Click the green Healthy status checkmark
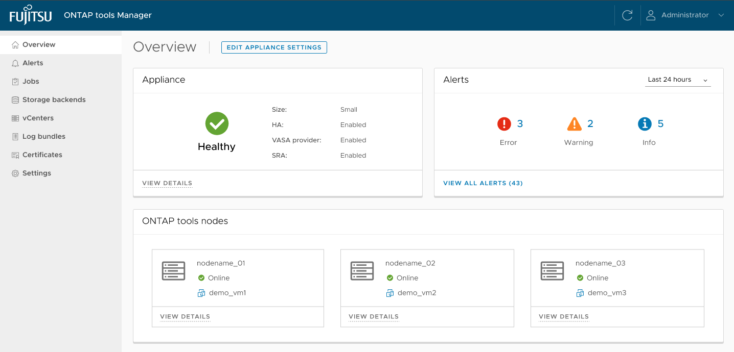 click(216, 123)
